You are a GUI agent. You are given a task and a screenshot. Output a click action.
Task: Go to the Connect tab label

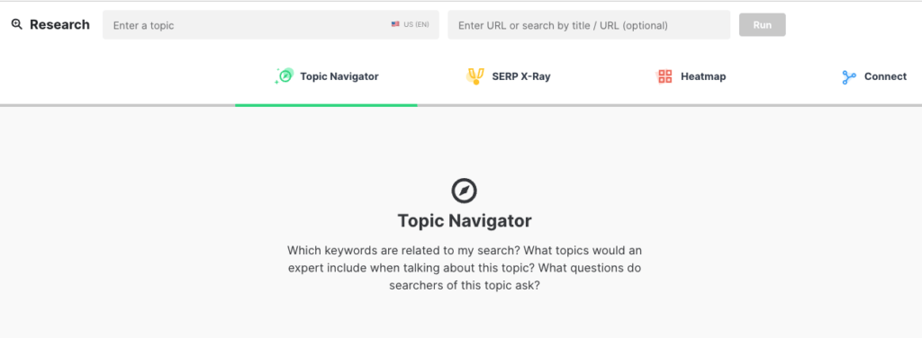886,76
